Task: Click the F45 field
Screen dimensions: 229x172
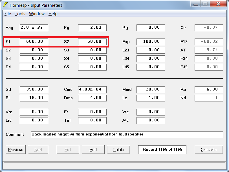Action: pos(209,67)
